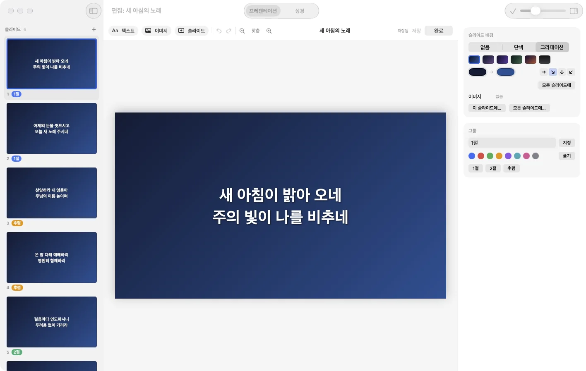Select 단색 background type
Viewport: 586px width, 371px height.
[x=519, y=47]
